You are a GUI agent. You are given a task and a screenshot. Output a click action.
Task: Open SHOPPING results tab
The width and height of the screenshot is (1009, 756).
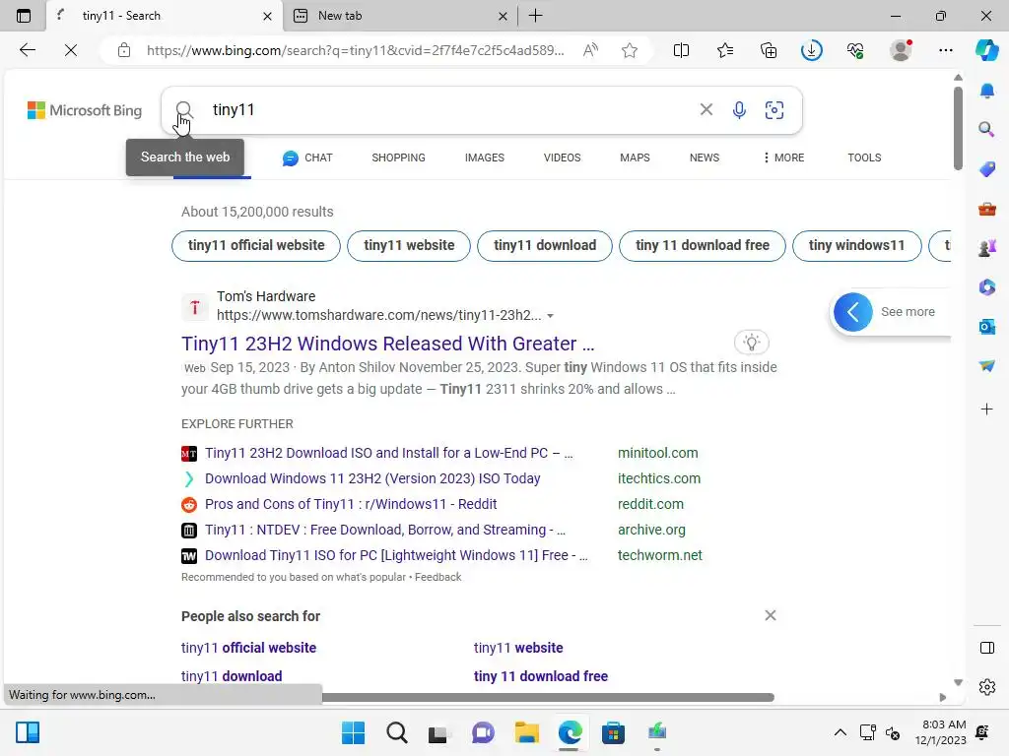click(x=398, y=157)
